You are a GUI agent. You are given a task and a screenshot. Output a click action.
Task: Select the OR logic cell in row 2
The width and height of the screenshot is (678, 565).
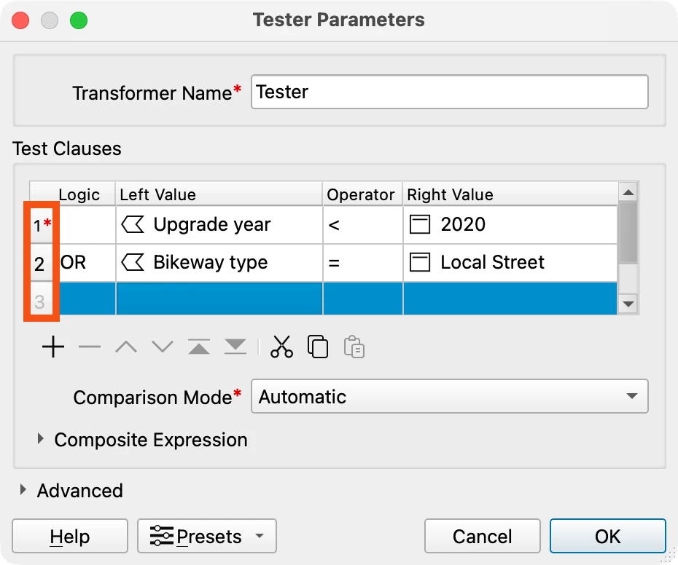coord(87,263)
